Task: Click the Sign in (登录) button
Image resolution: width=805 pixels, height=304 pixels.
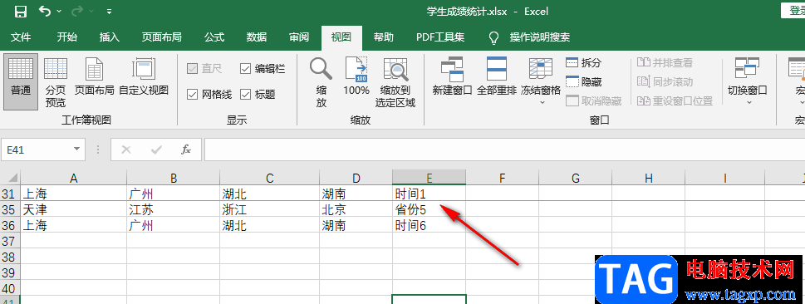Action: click(793, 10)
